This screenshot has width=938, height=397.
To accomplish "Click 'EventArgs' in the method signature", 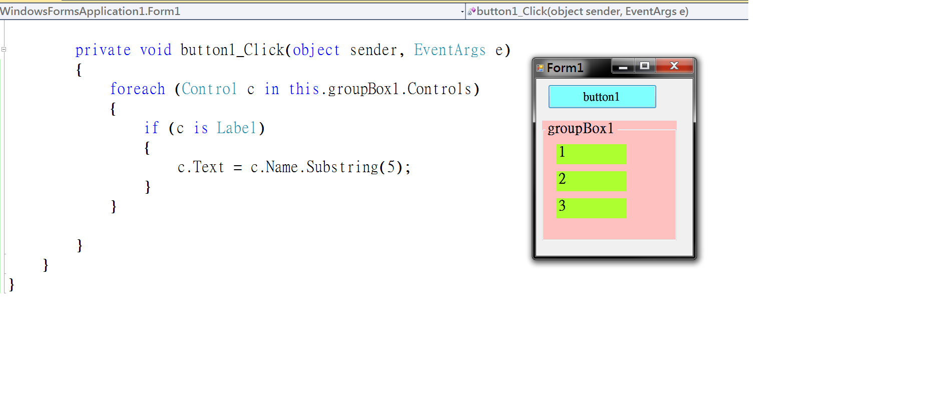I will tap(450, 50).
